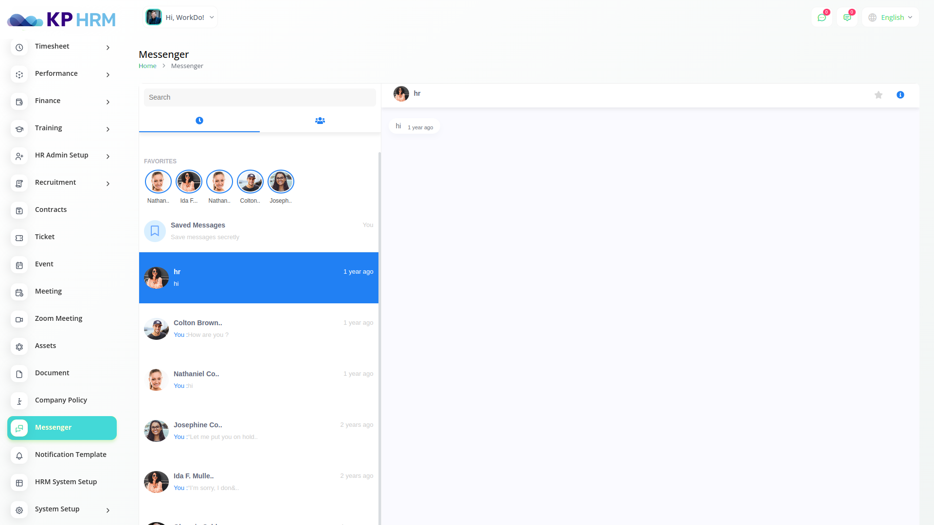Expand the Recruitment menu chevron
The width and height of the screenshot is (934, 525).
click(x=108, y=184)
